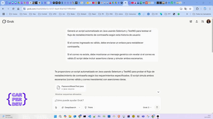Image resolution: width=213 pixels, height=119 pixels.
Task: Open the Concursos bookmarks folder
Action: 131,14
